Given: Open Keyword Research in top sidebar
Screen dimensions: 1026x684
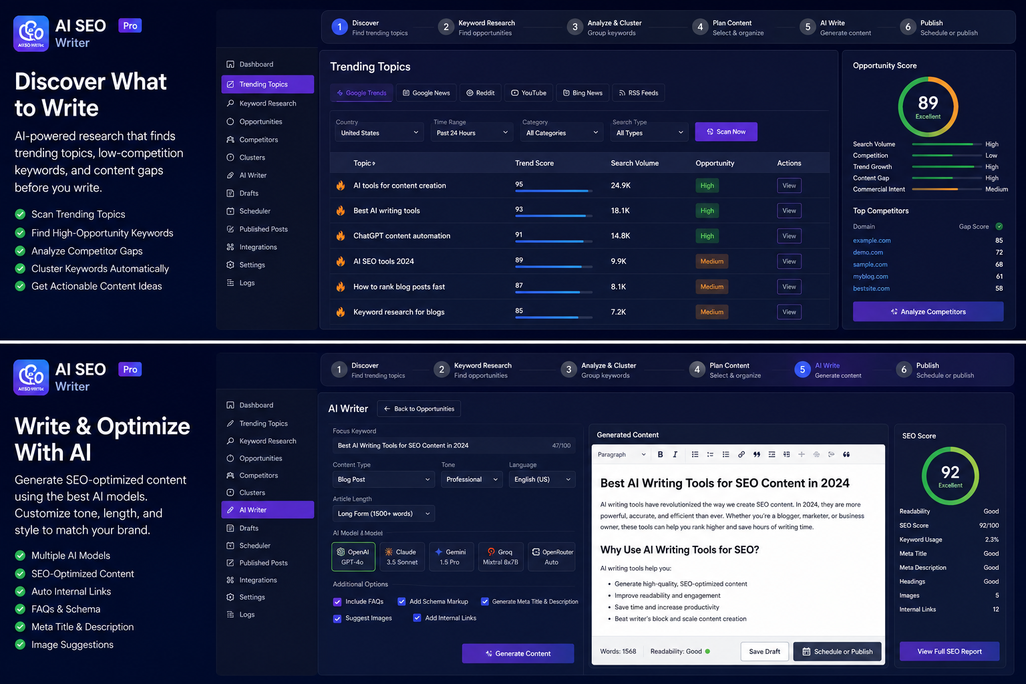Looking at the screenshot, I should [x=268, y=104].
